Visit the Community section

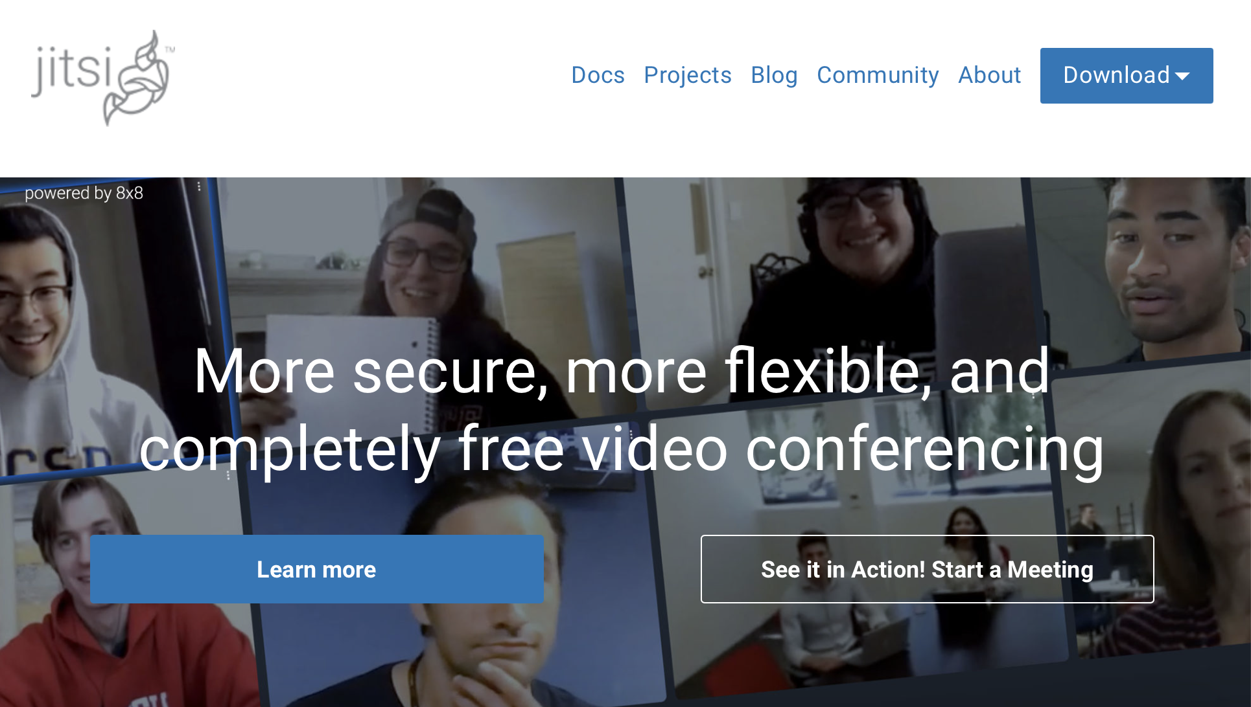point(878,75)
